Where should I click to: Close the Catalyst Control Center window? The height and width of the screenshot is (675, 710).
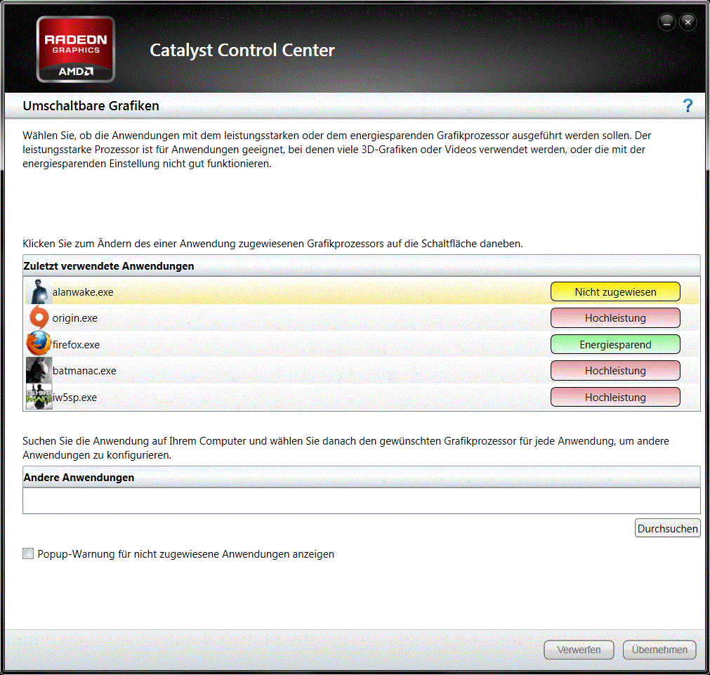coord(688,22)
